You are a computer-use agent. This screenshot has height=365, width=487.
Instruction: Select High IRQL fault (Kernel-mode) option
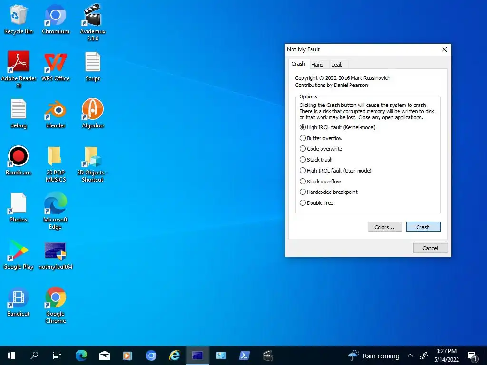[x=337, y=127]
